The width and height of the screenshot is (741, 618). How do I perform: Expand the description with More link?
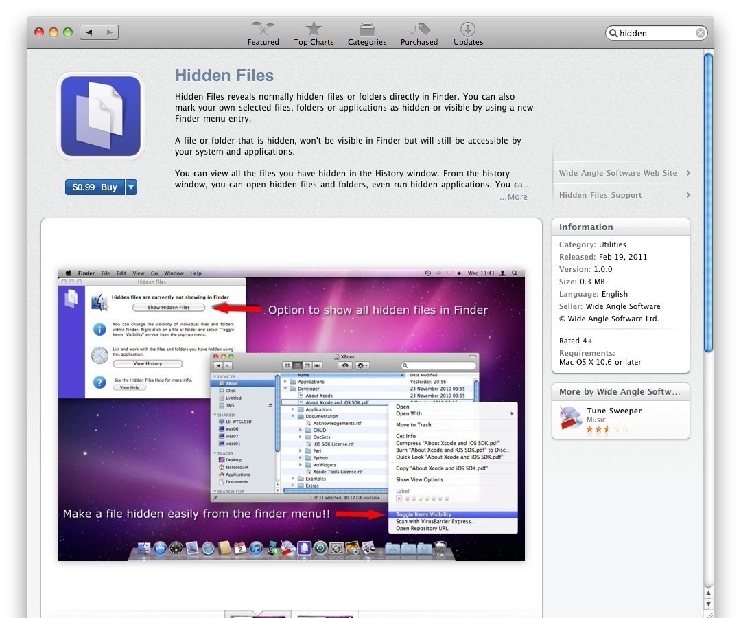tap(513, 197)
